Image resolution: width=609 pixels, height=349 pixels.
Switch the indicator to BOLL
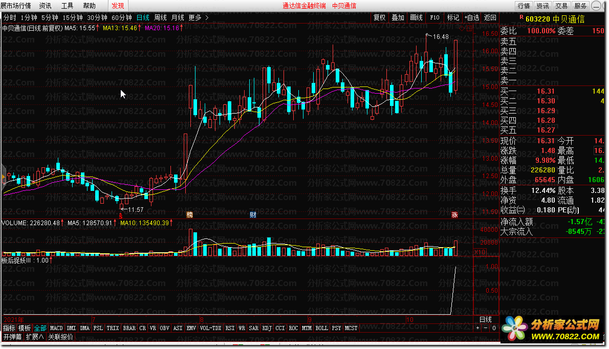(321, 328)
